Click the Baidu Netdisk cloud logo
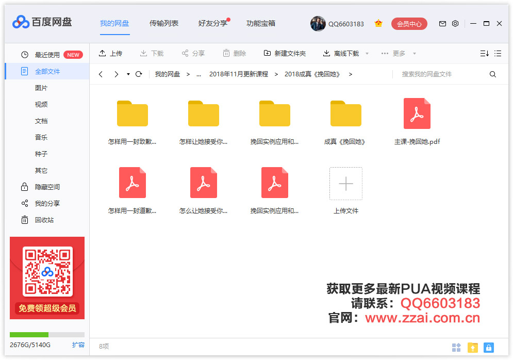The height and width of the screenshot is (360, 513). [21, 22]
